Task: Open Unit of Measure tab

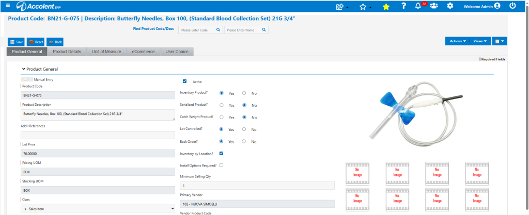Action: click(106, 52)
